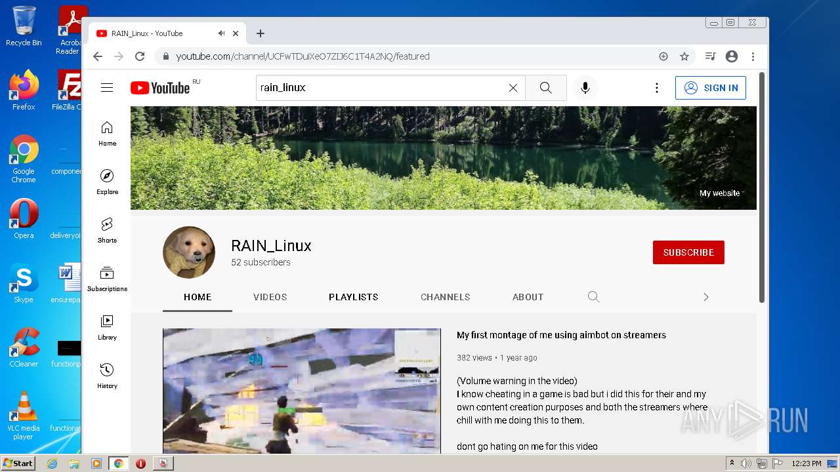Screen dimensions: 840x472
Task: Run search with the magnifier button
Action: (x=546, y=88)
